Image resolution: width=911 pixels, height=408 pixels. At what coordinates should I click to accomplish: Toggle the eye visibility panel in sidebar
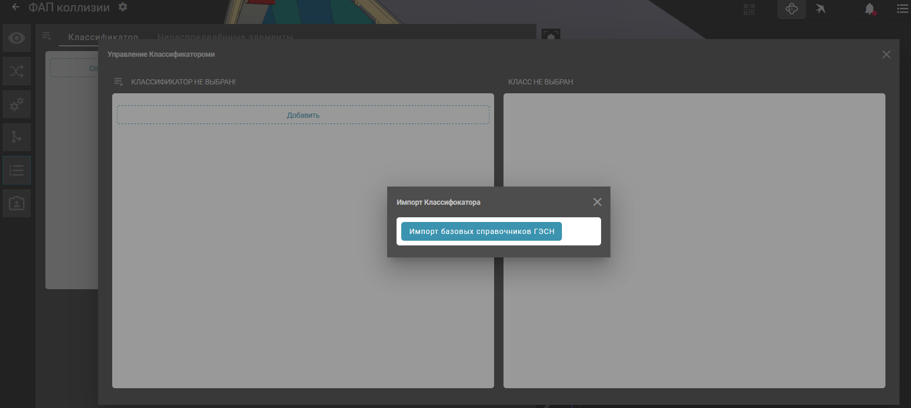click(x=17, y=38)
